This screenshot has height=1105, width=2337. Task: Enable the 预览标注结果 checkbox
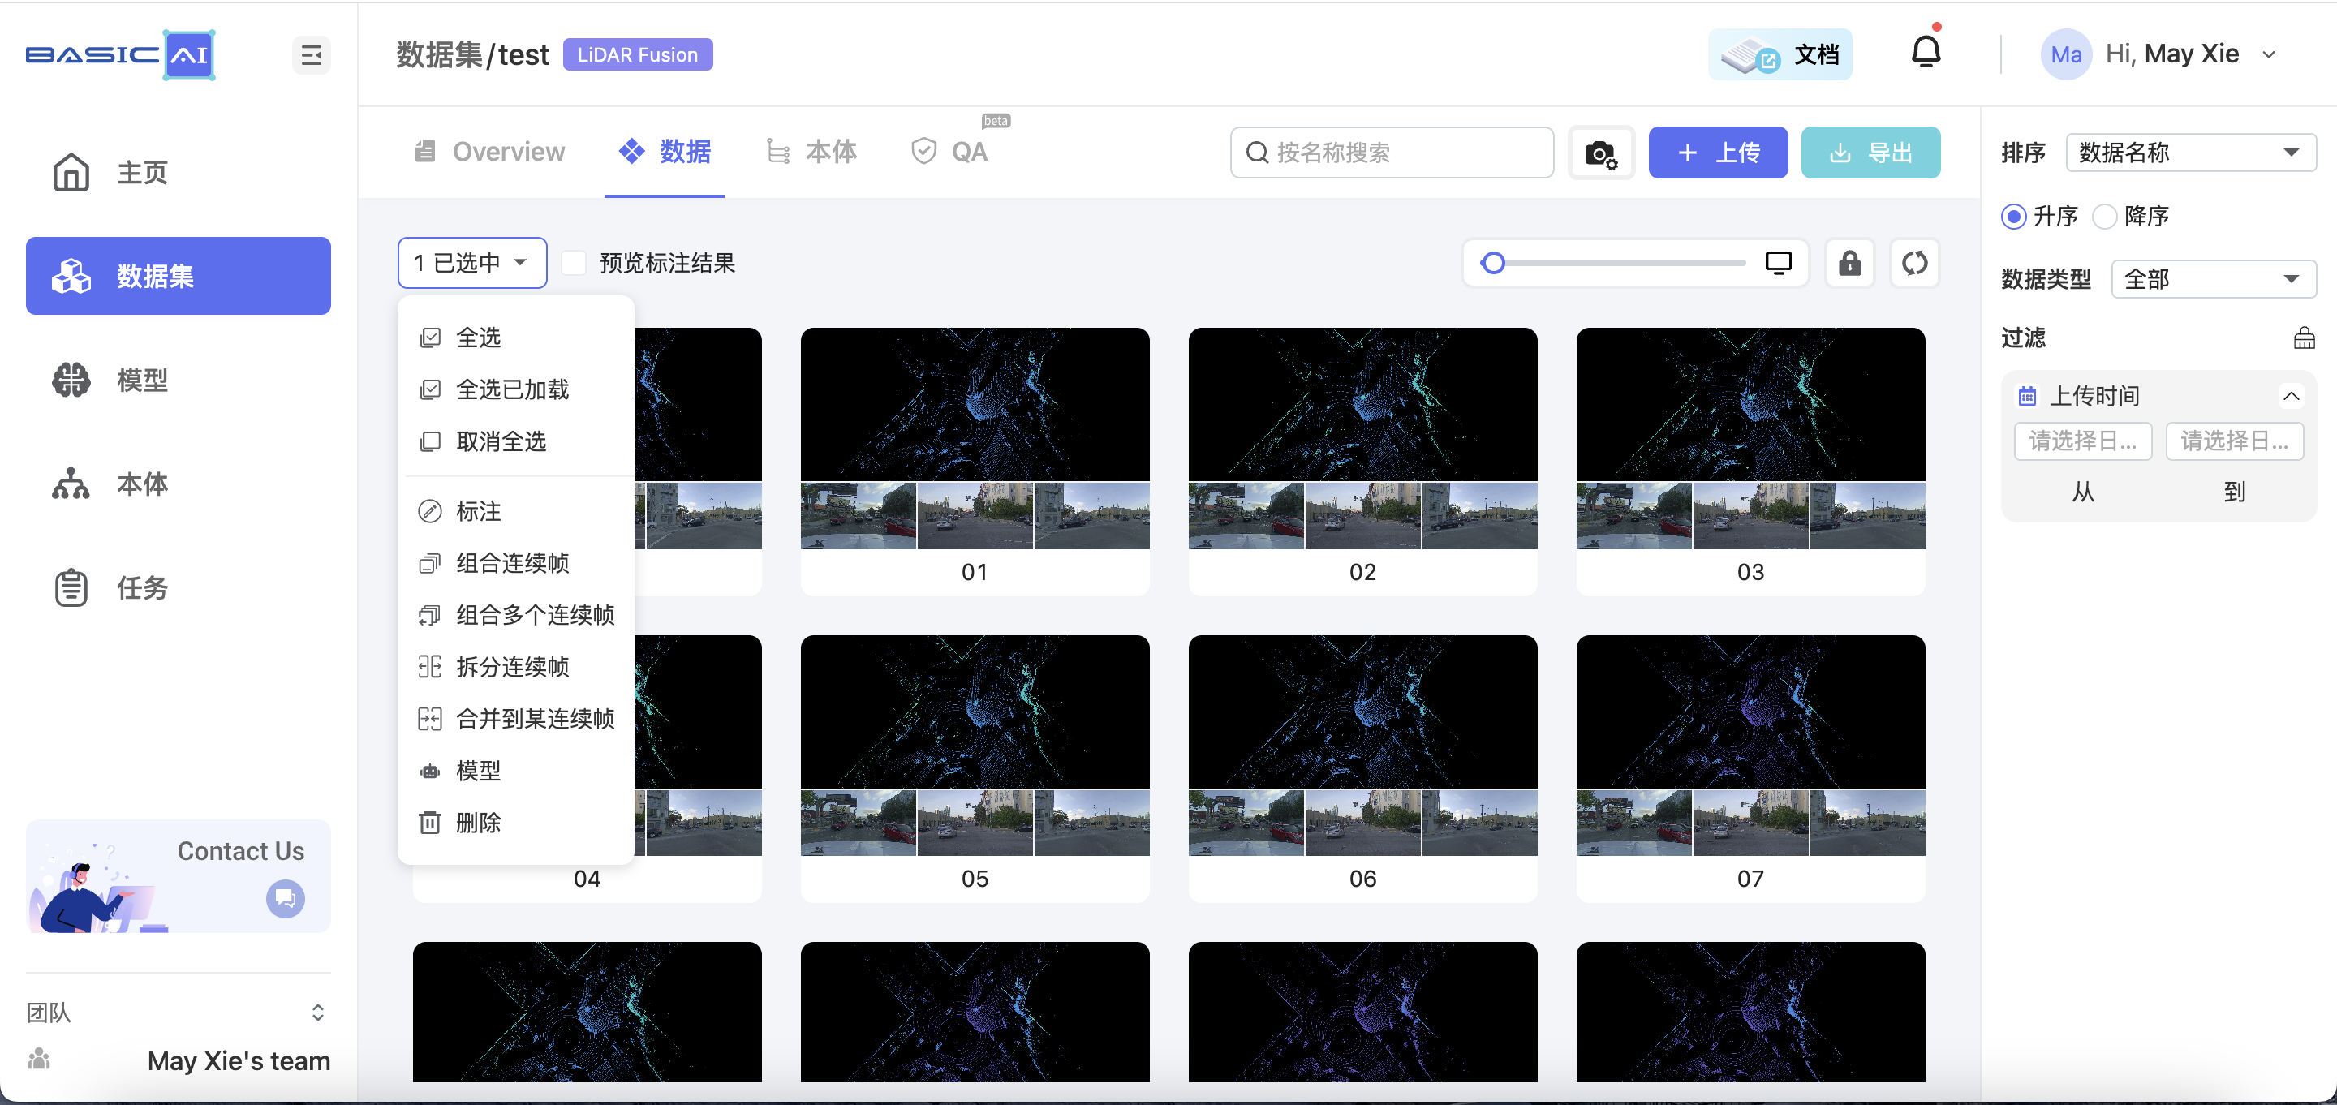pyautogui.click(x=575, y=263)
